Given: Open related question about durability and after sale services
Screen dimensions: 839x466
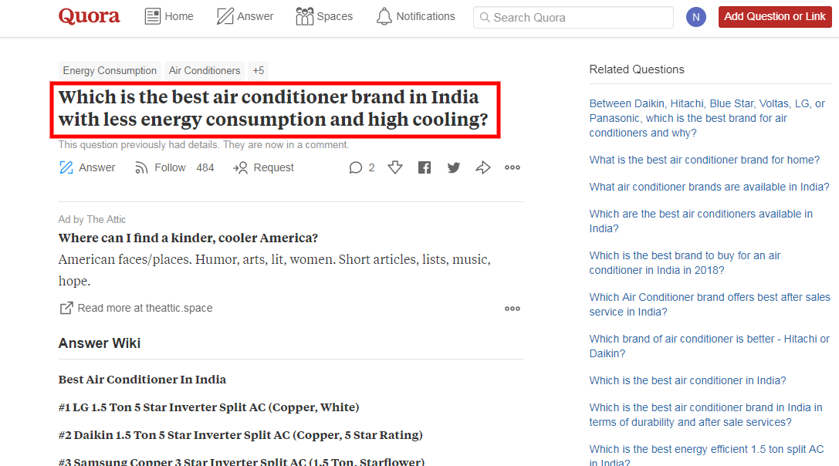Looking at the screenshot, I should 705,414.
